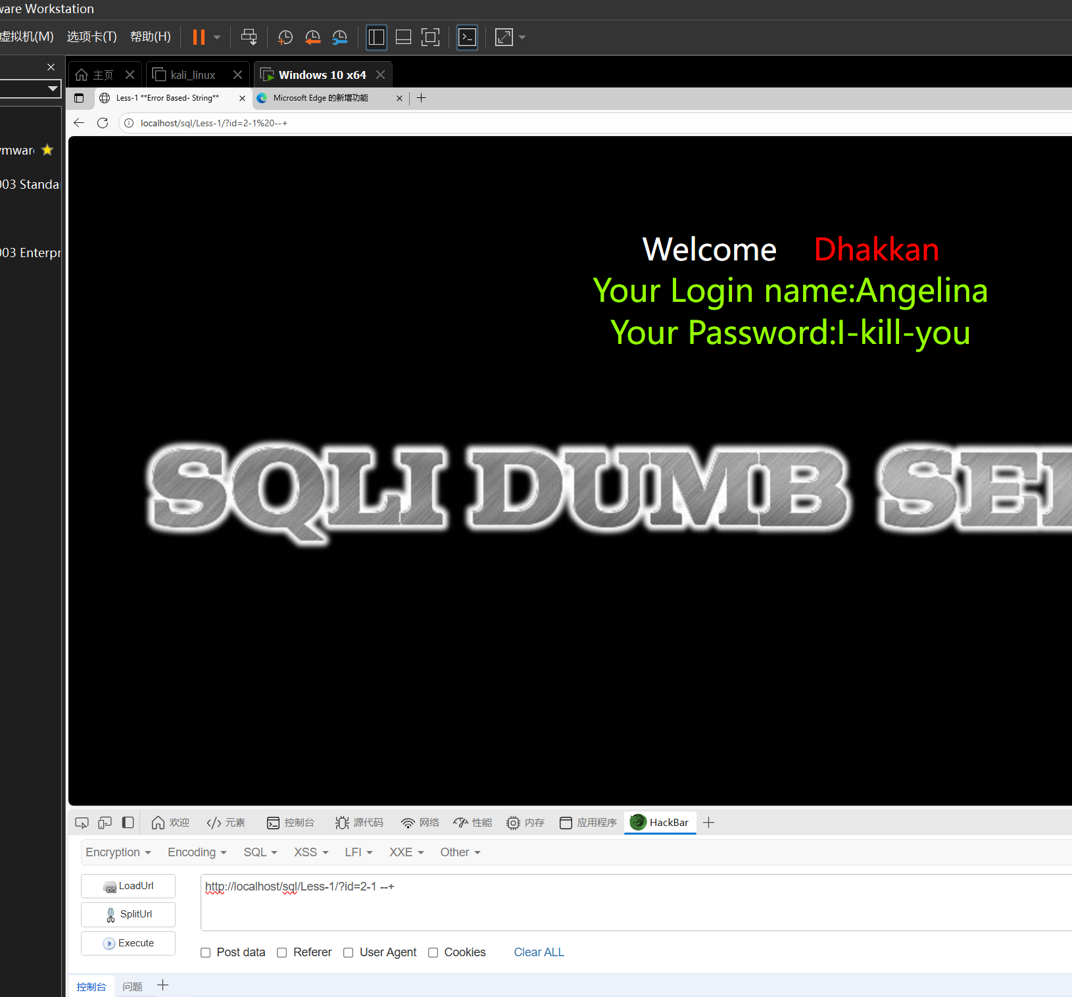Enable the Post data checkbox
The height and width of the screenshot is (997, 1072).
tap(206, 952)
